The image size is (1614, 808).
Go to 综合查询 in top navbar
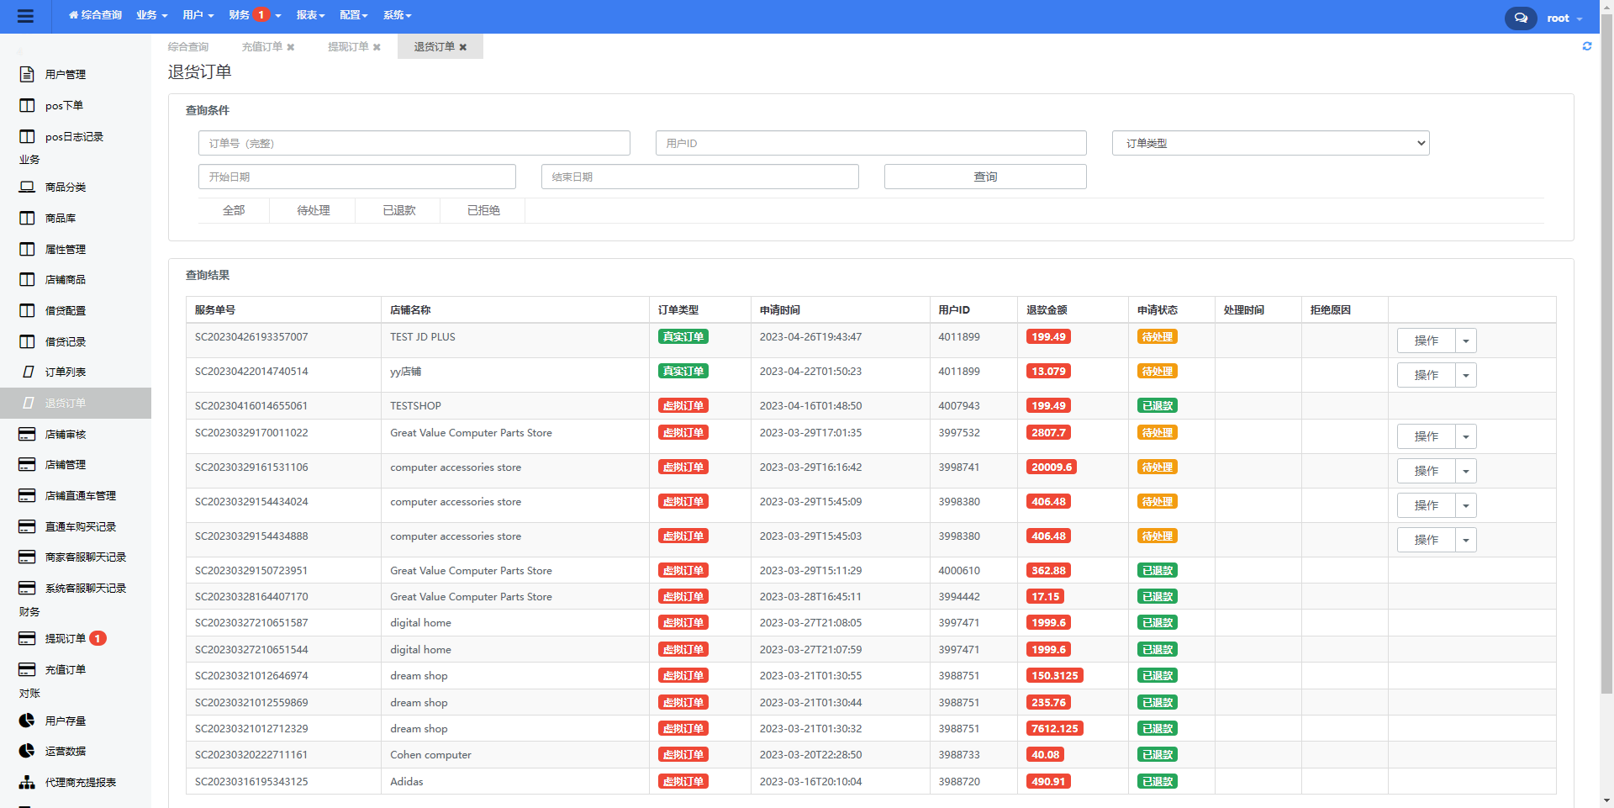[95, 15]
